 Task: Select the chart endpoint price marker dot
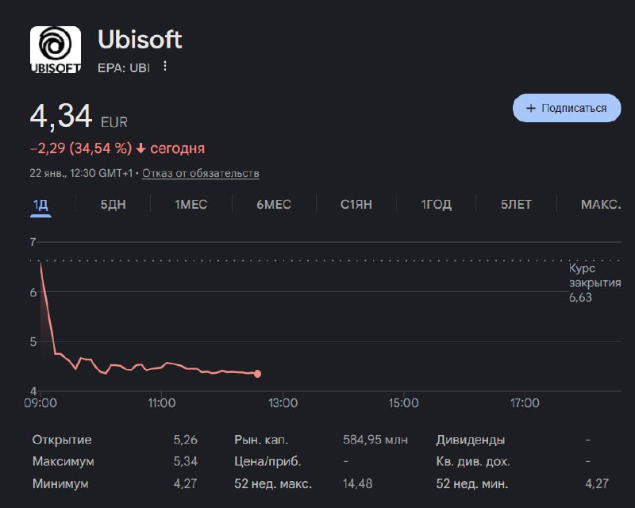click(257, 373)
